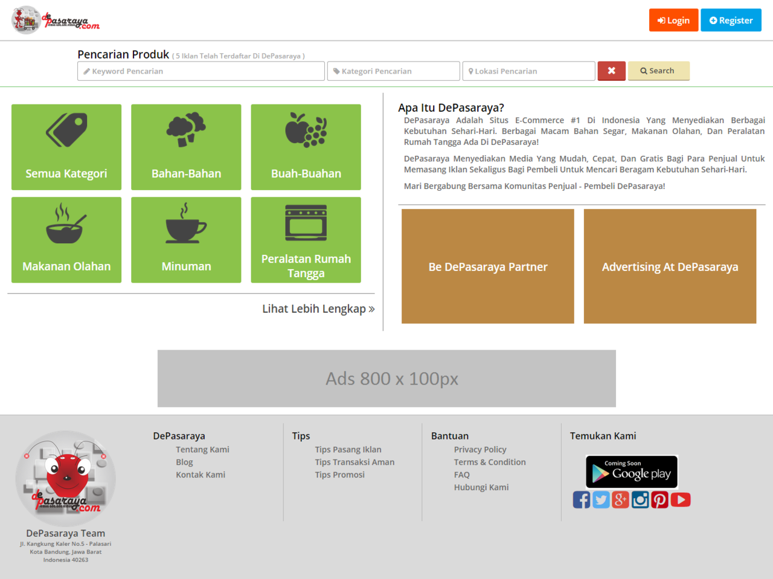
Task: Click the '5 Iklan Telah Terdaftar' note
Action: pyautogui.click(x=239, y=56)
